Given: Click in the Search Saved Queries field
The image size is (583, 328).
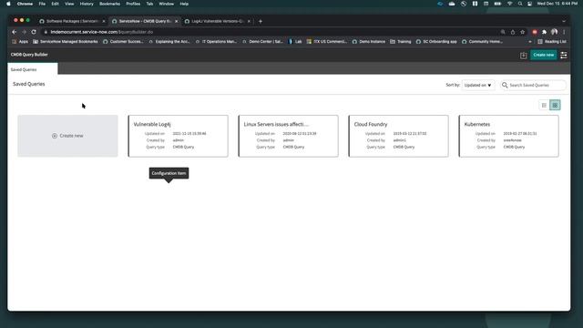Looking at the screenshot, I should [x=533, y=85].
